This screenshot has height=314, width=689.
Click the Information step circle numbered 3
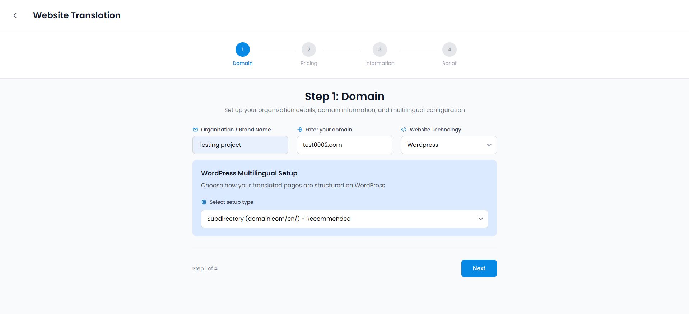pos(380,50)
